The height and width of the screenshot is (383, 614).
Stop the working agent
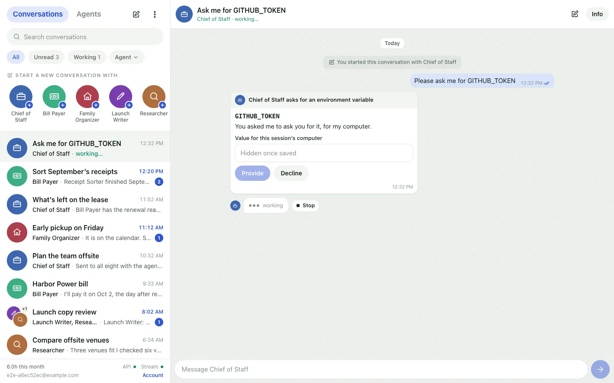306,206
